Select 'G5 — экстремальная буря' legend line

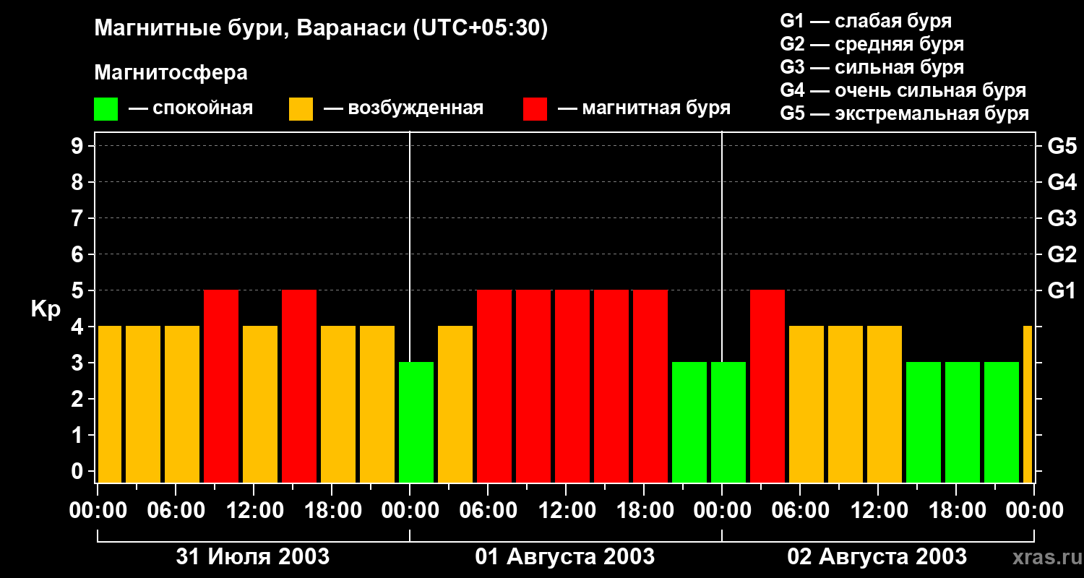coord(905,113)
